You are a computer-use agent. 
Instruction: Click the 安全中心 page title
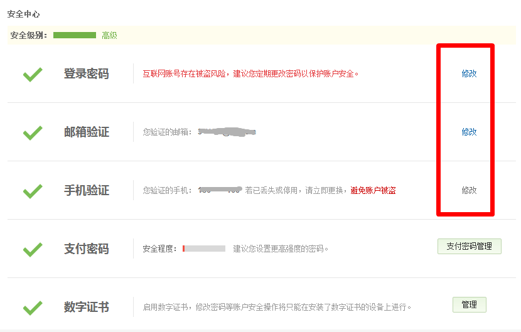(23, 14)
